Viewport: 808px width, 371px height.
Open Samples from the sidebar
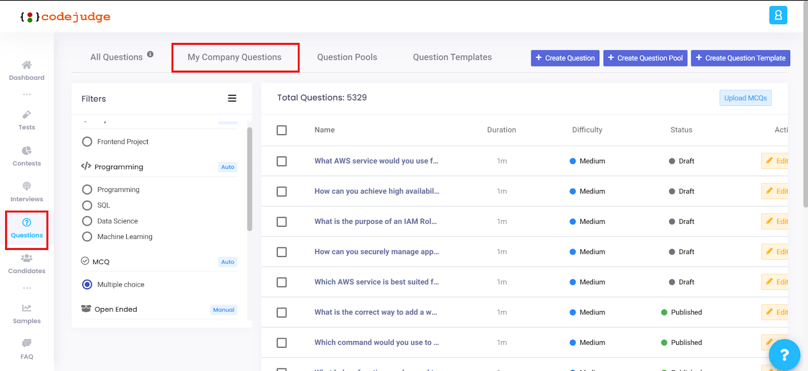(x=27, y=314)
